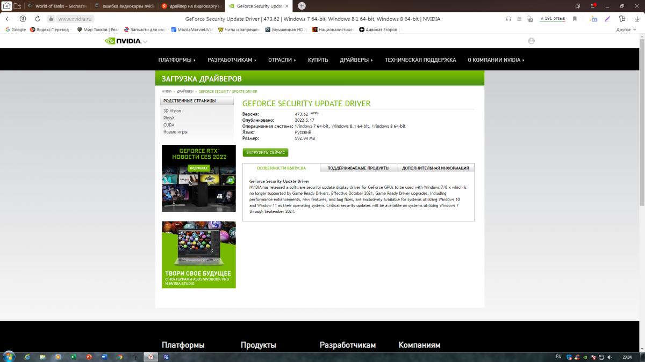Click the NVIDIA logo

point(123,41)
